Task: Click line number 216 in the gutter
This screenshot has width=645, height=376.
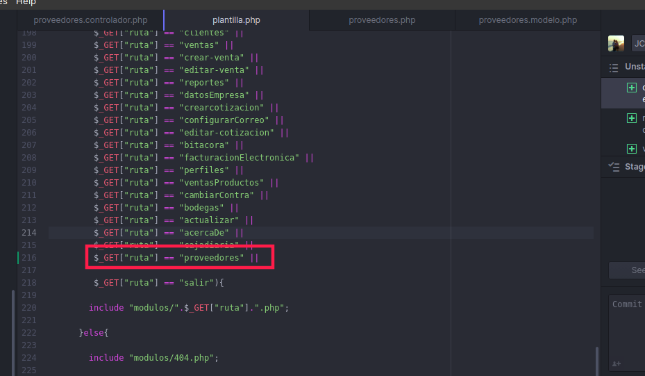Action: click(x=28, y=258)
